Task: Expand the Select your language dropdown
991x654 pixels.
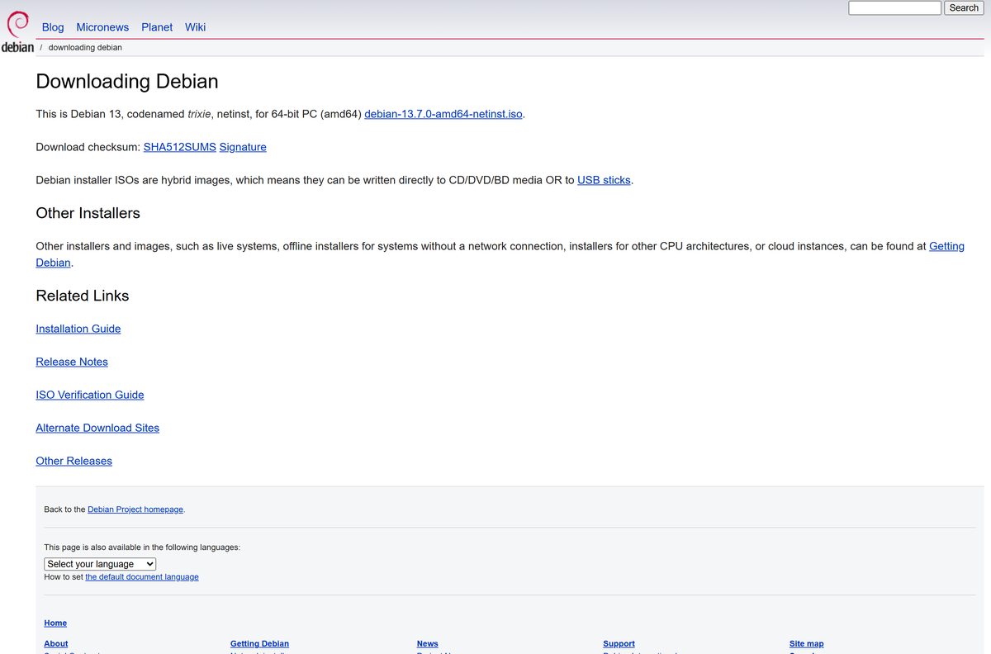Action: point(100,564)
